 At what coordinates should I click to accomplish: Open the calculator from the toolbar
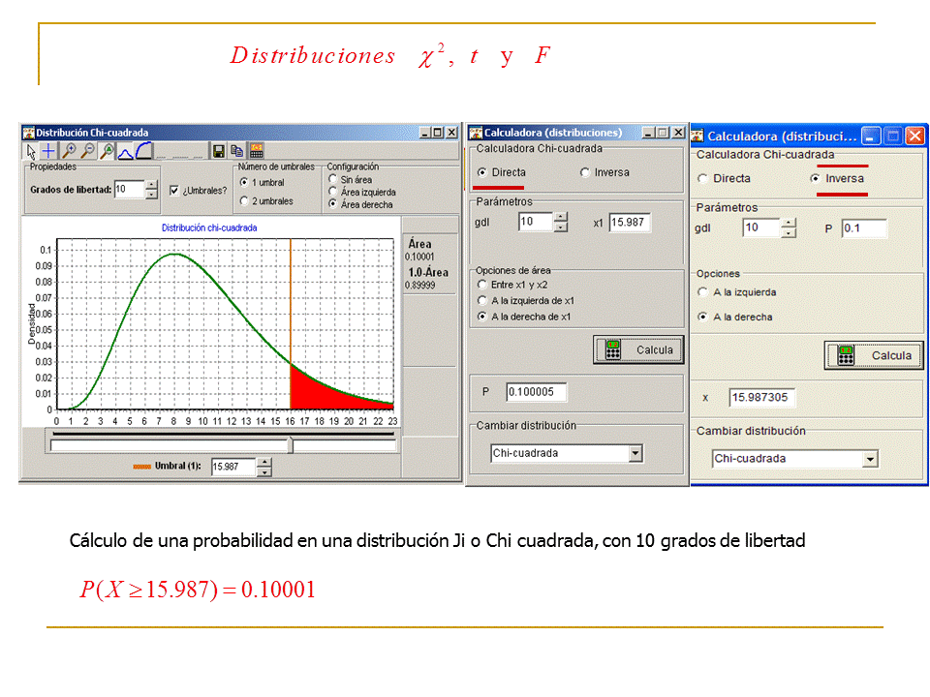click(257, 151)
